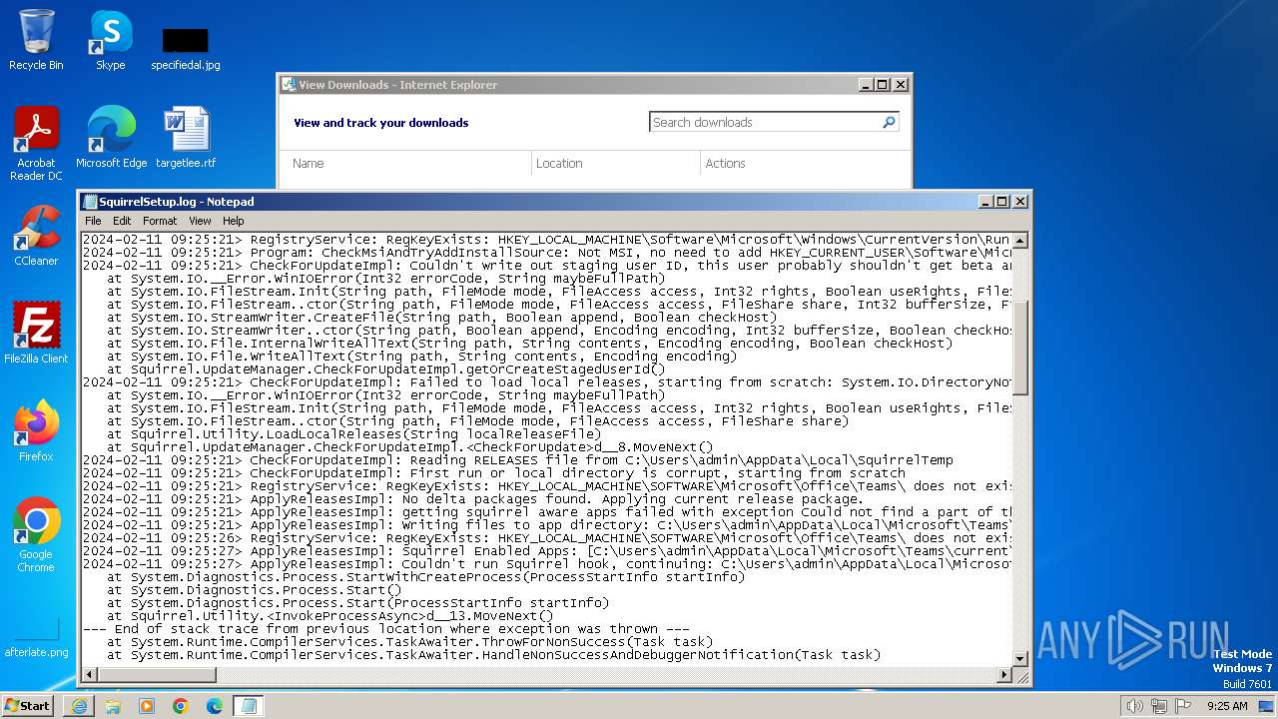Image resolution: width=1278 pixels, height=719 pixels.
Task: Open the Skype desktop shortcut
Action: tap(110, 40)
